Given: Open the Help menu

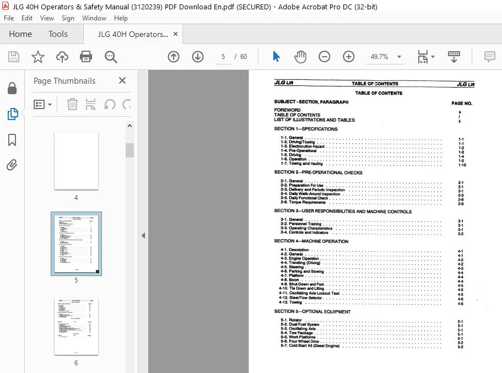Looking at the screenshot, I should point(121,18).
